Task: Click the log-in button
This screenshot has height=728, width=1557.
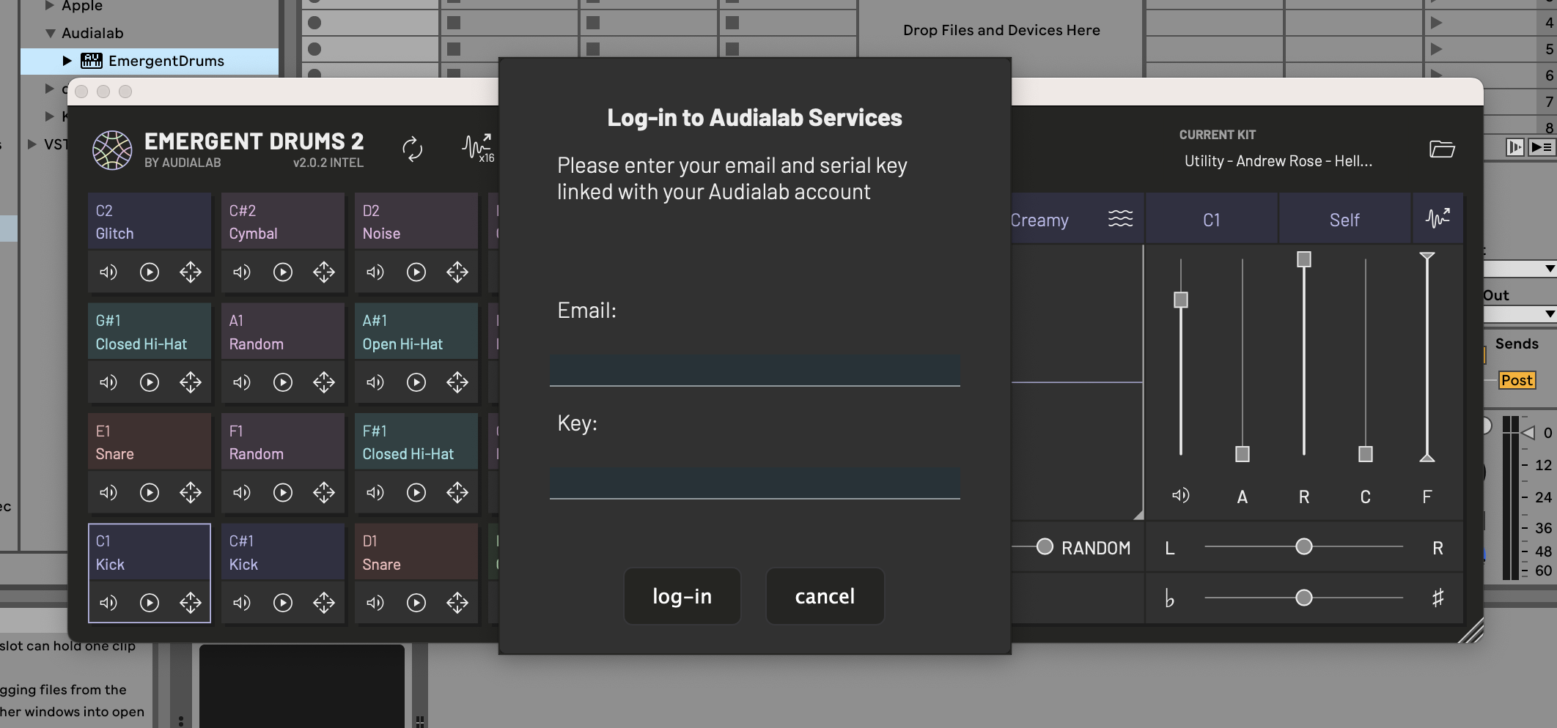Action: (x=682, y=596)
